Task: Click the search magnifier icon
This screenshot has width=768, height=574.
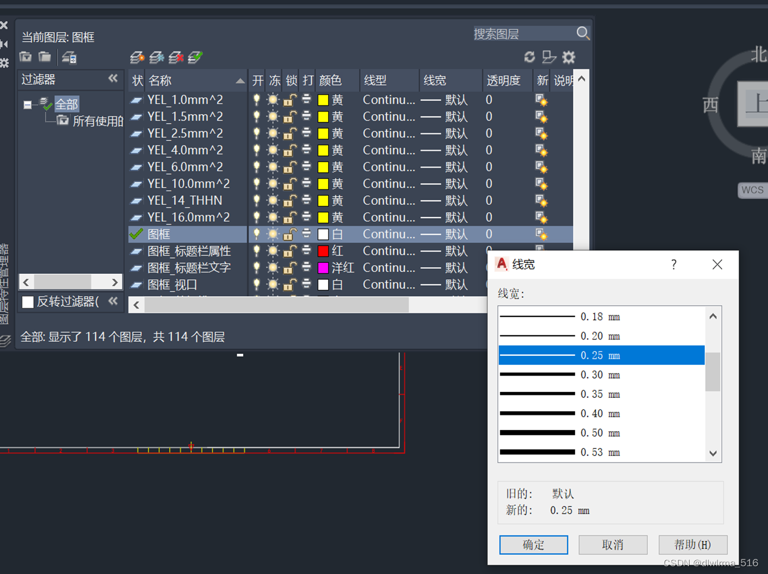Action: click(583, 33)
